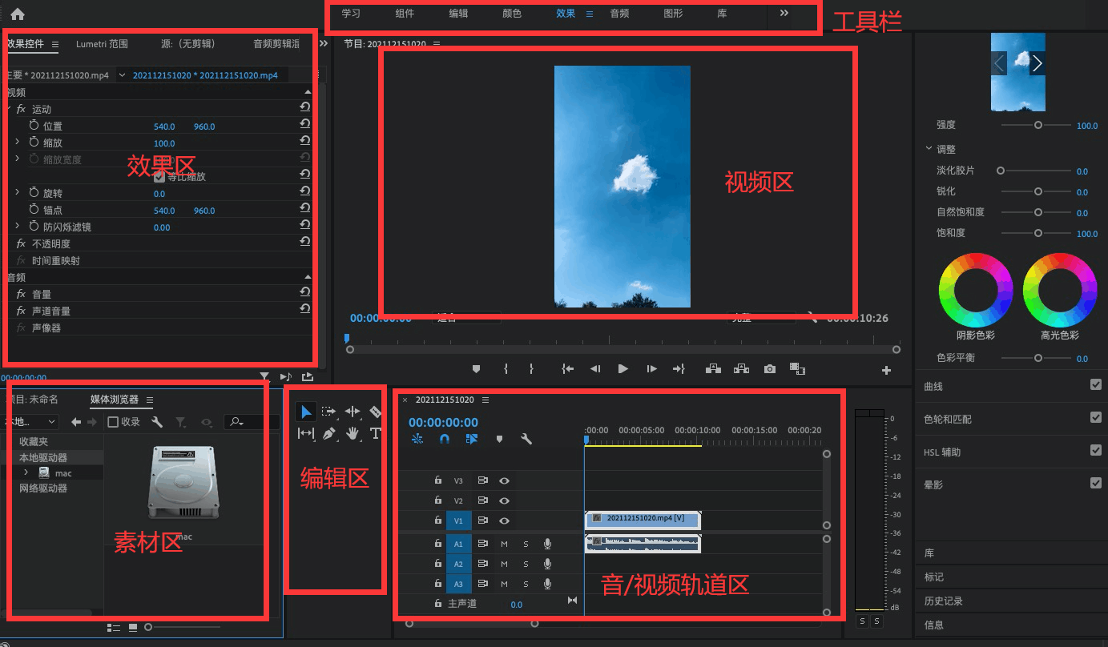Image resolution: width=1108 pixels, height=647 pixels.
Task: Select the Razor tool
Action: (x=376, y=412)
